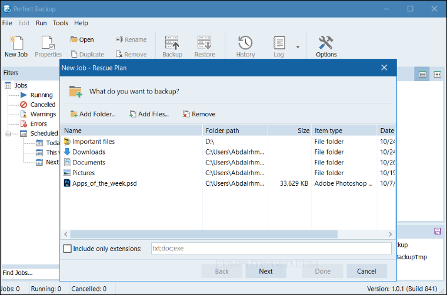
Task: Select the Warnings filter
Action: [x=43, y=114]
